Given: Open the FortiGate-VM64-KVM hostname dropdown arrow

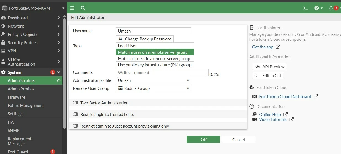Looking at the screenshot, I should tap(64, 8).
